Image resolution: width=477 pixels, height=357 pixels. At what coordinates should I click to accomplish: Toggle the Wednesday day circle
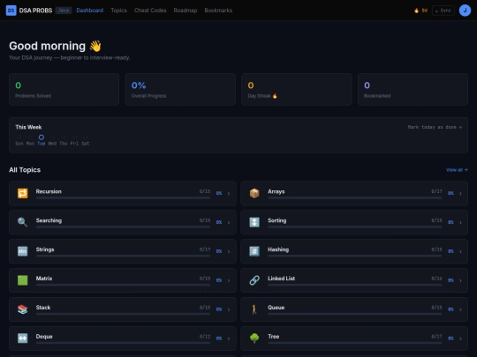(52, 138)
